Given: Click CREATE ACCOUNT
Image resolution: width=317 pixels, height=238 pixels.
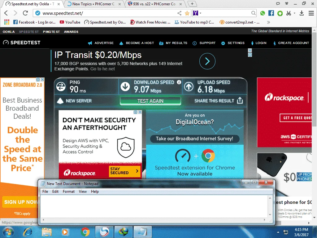Looking at the screenshot, I should pyautogui.click(x=291, y=43).
